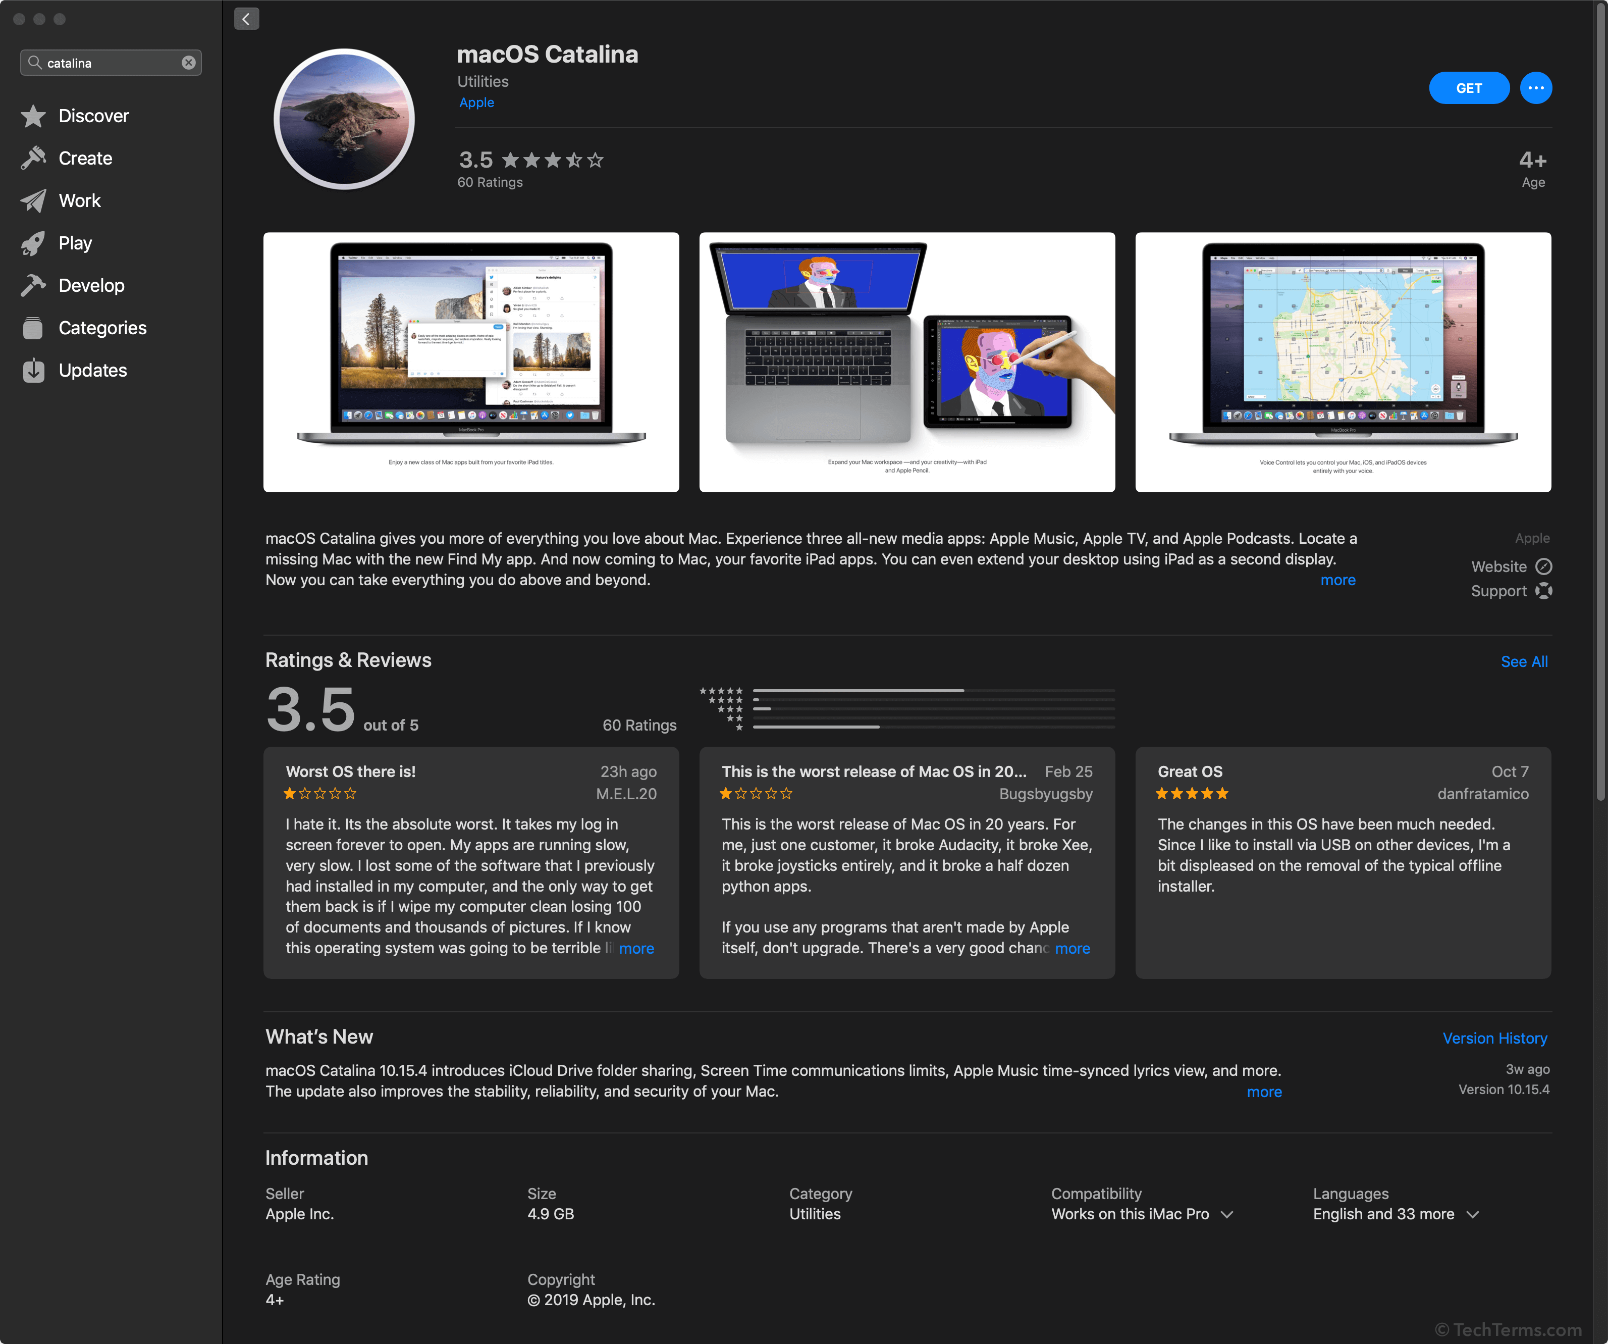This screenshot has width=1608, height=1344.
Task: Click the stars on Great OS review
Action: click(x=1192, y=794)
